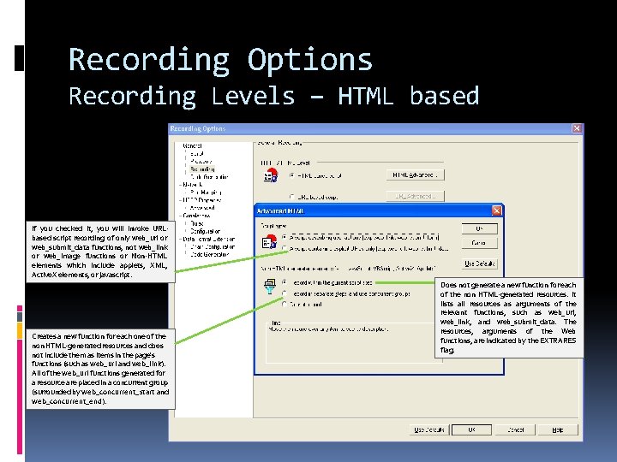Viewport: 617px width, 462px height.
Task: Cancel the Advanced HTML dialog
Action: (479, 243)
